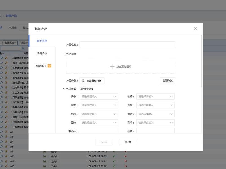Viewport: 226px width, 169px height.
Task: Edit product a11
Action: point(6,156)
